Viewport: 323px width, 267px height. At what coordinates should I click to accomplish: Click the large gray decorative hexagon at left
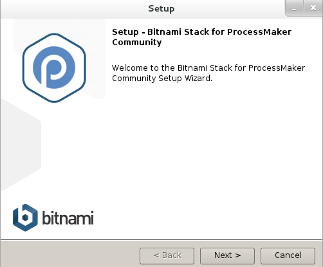point(21,145)
